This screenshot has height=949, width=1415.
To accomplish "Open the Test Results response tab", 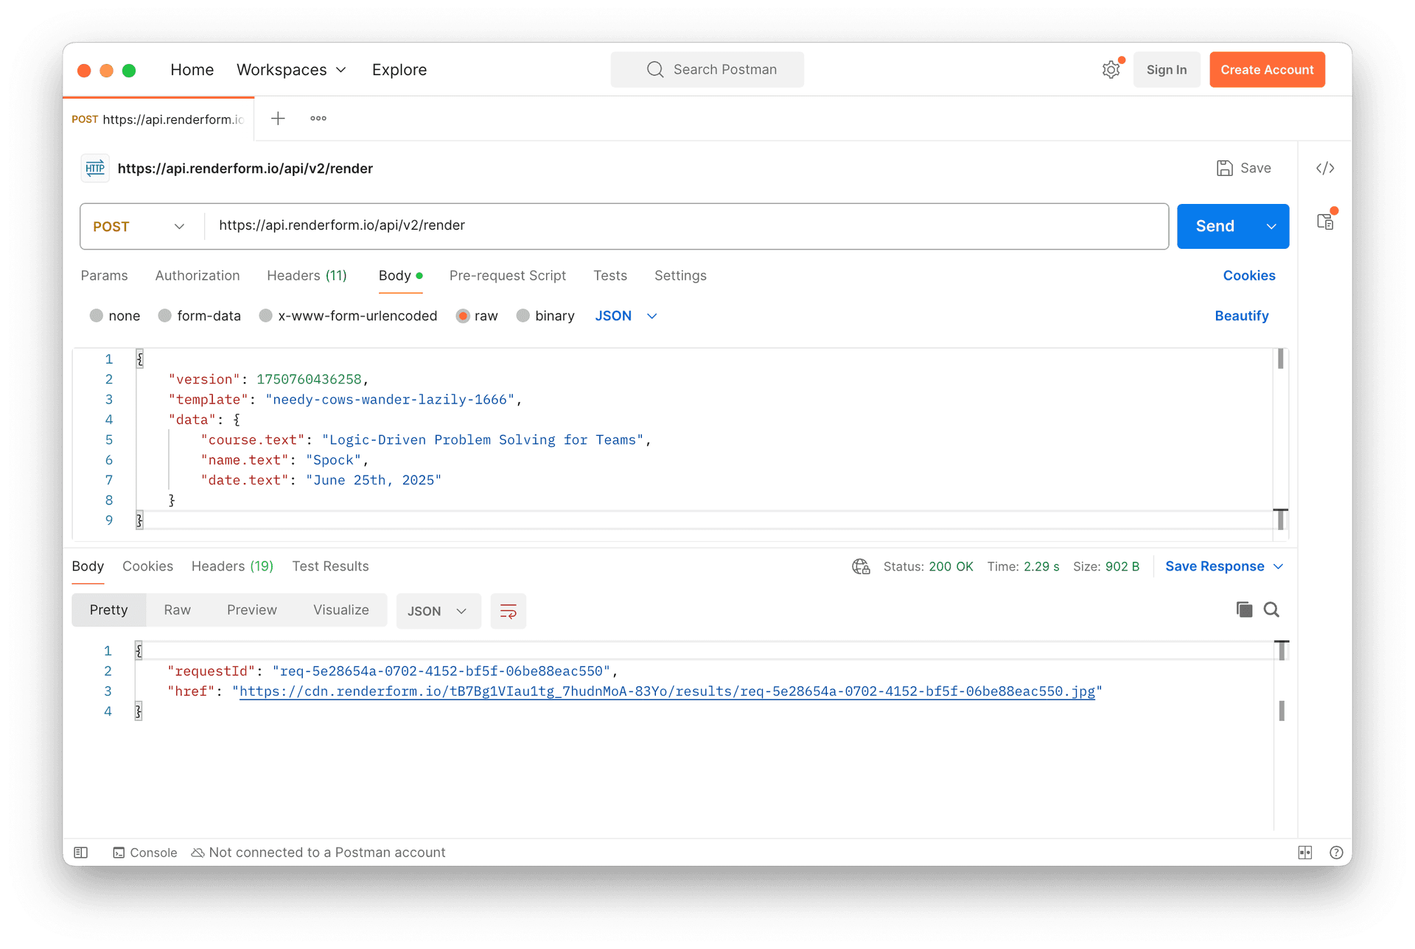I will pos(330,566).
